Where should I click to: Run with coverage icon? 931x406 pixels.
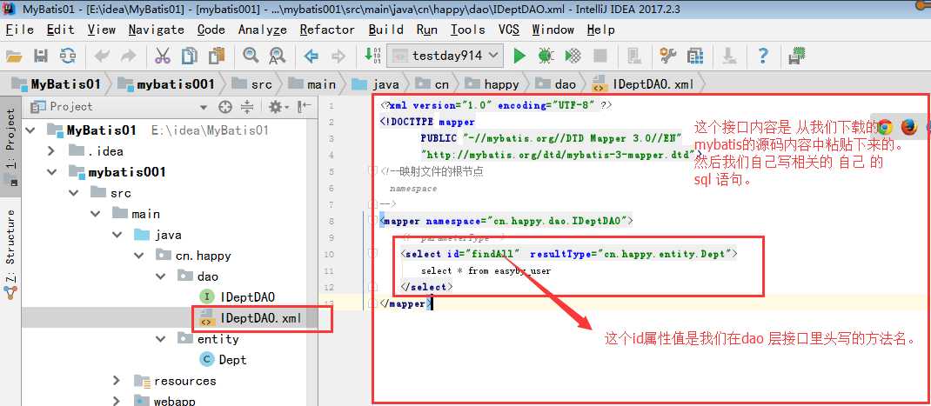pyautogui.click(x=573, y=56)
